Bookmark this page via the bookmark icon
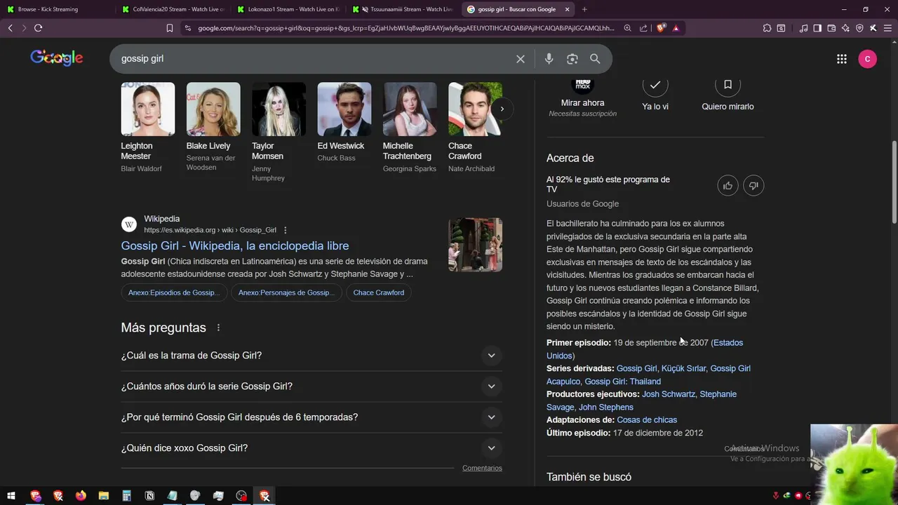 pyautogui.click(x=169, y=28)
